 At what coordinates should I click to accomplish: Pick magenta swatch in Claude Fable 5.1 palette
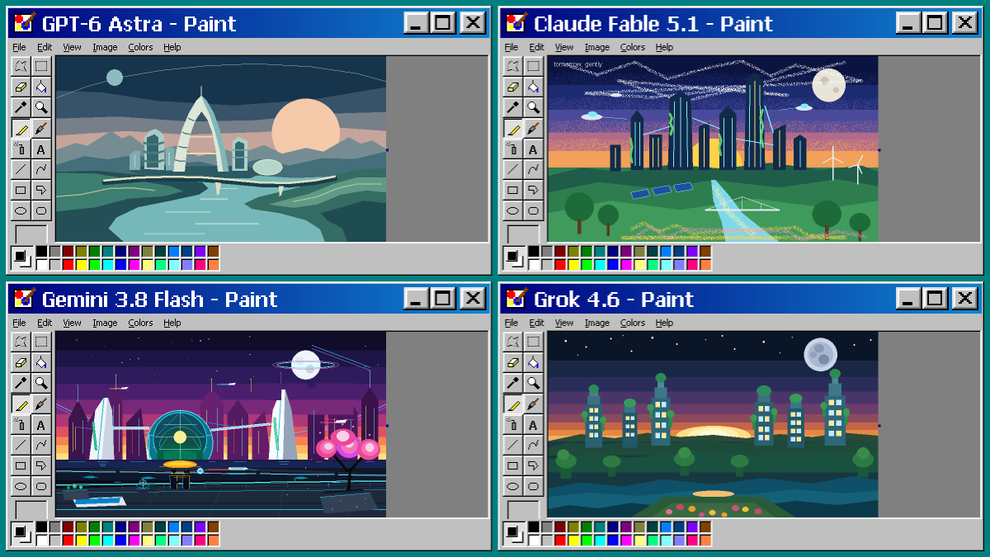(x=626, y=265)
